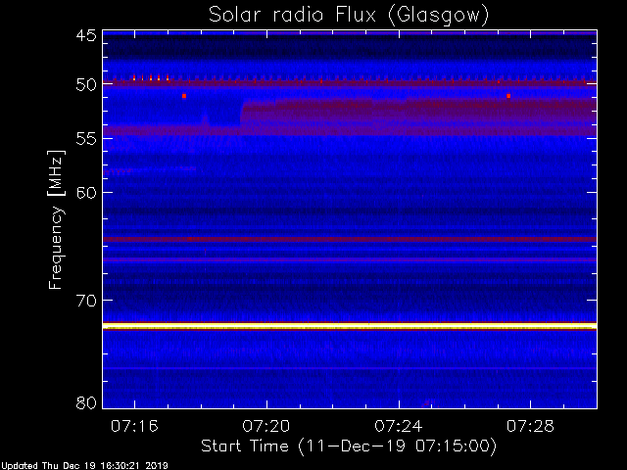The height and width of the screenshot is (470, 627).
Task: Click the 07:24 time tick label
Action: tap(399, 426)
